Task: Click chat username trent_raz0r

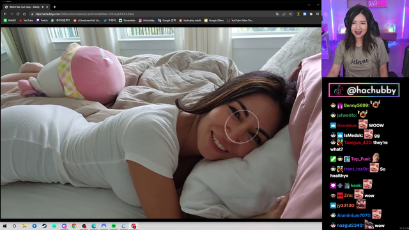Action: click(x=357, y=169)
